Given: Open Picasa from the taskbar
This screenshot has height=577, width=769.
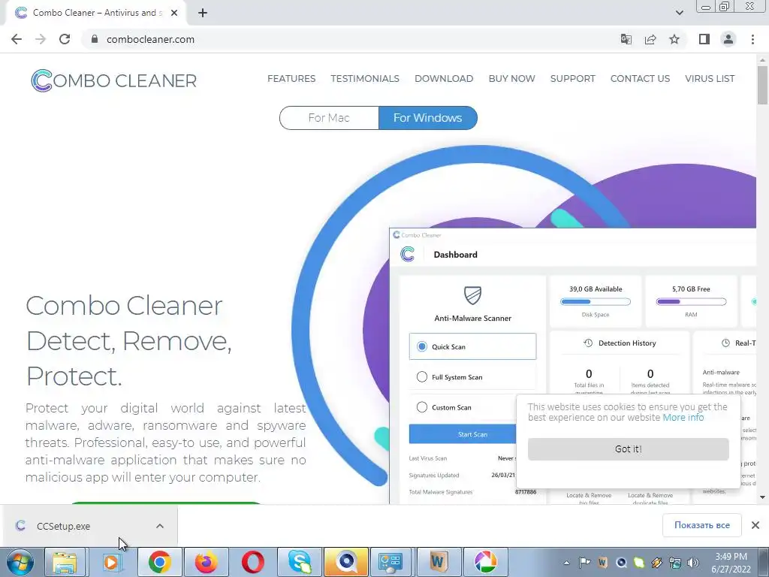Looking at the screenshot, I should click(x=485, y=562).
